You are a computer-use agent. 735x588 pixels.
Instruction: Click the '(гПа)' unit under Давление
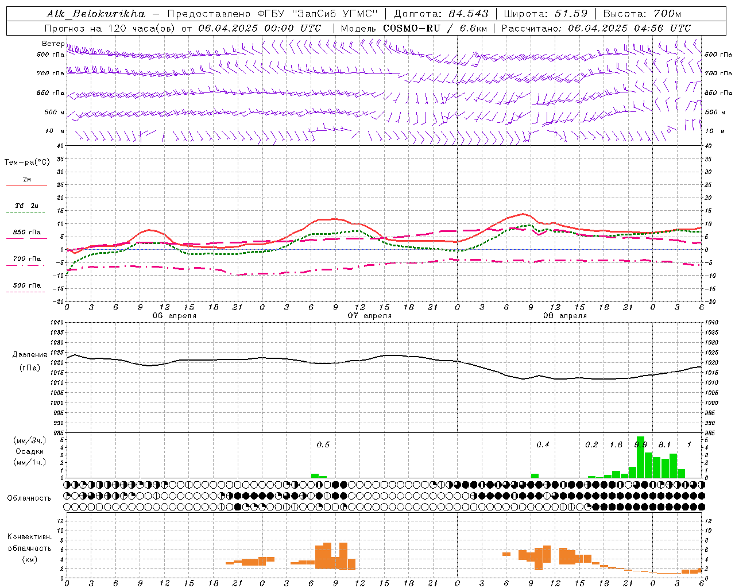(30, 368)
